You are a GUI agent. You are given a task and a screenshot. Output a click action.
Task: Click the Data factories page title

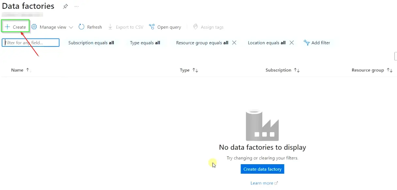coord(28,6)
